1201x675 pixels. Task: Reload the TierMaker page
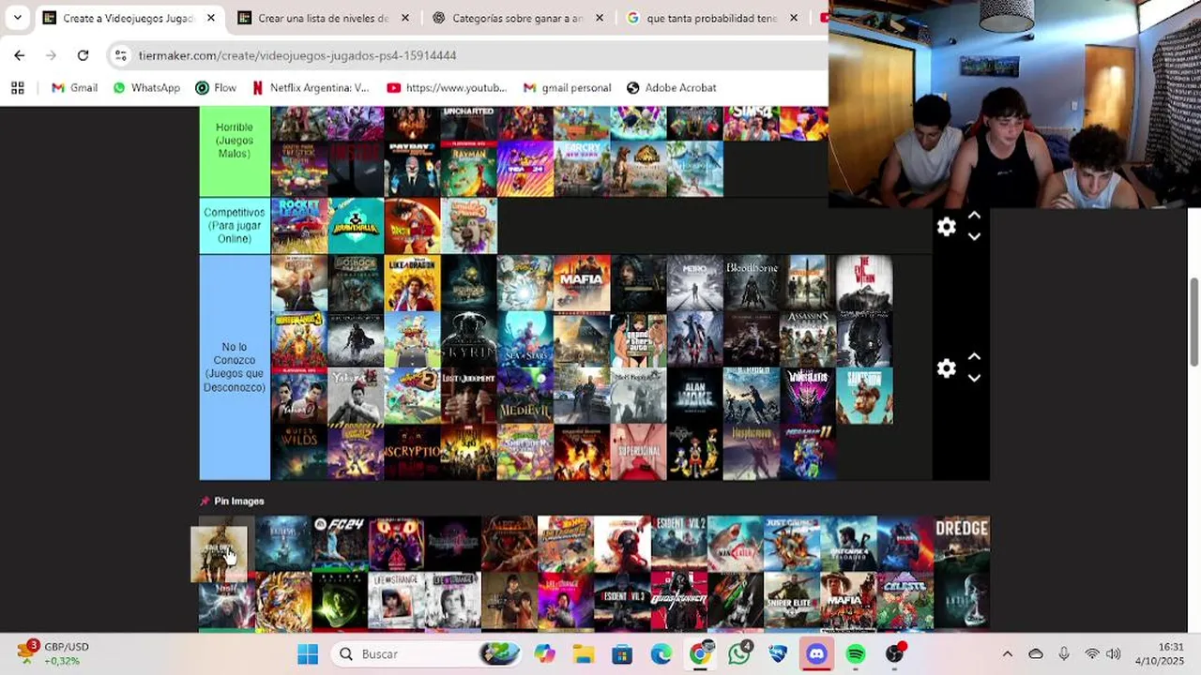click(x=83, y=55)
